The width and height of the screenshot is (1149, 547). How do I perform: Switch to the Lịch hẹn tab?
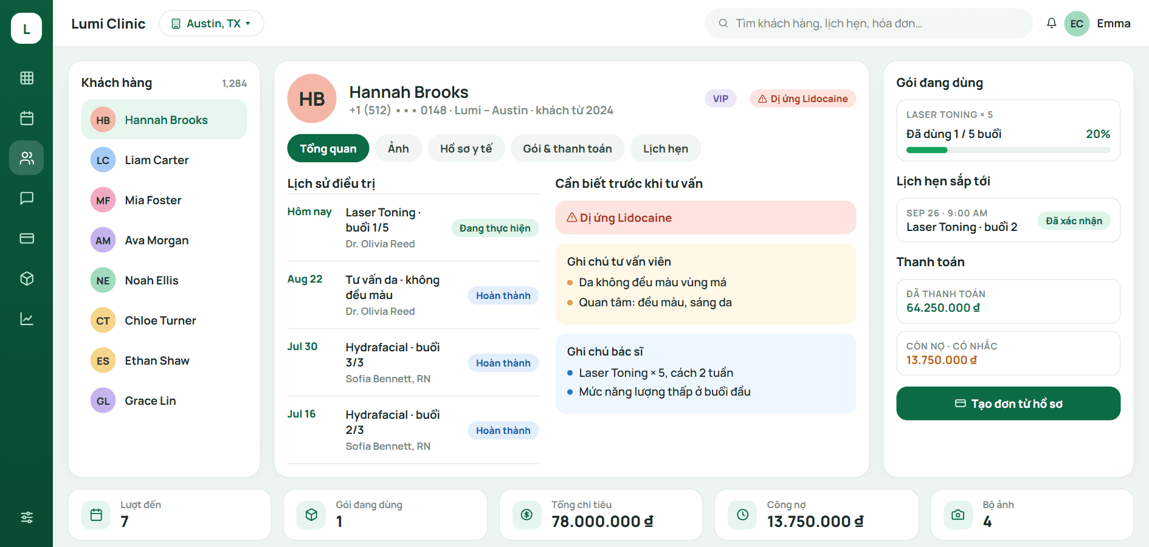point(666,148)
